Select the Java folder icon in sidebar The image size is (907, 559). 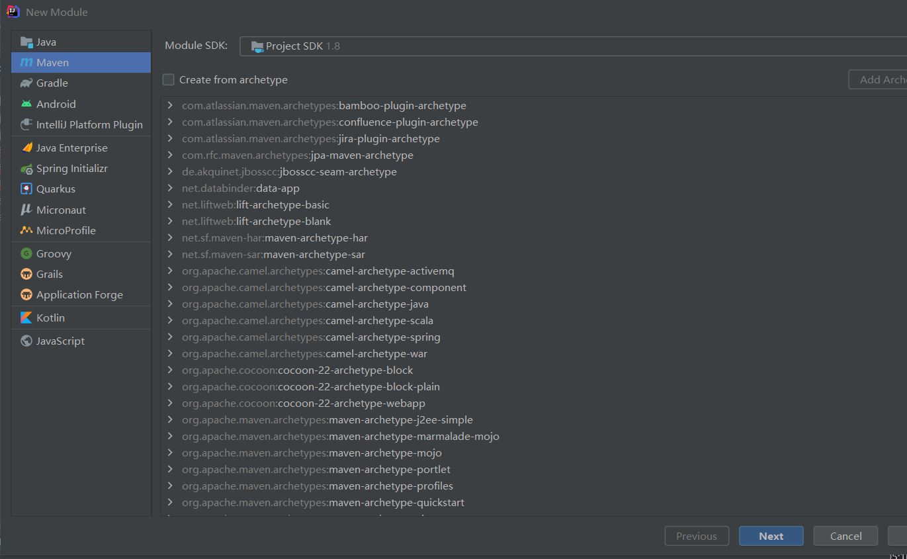[x=26, y=42]
